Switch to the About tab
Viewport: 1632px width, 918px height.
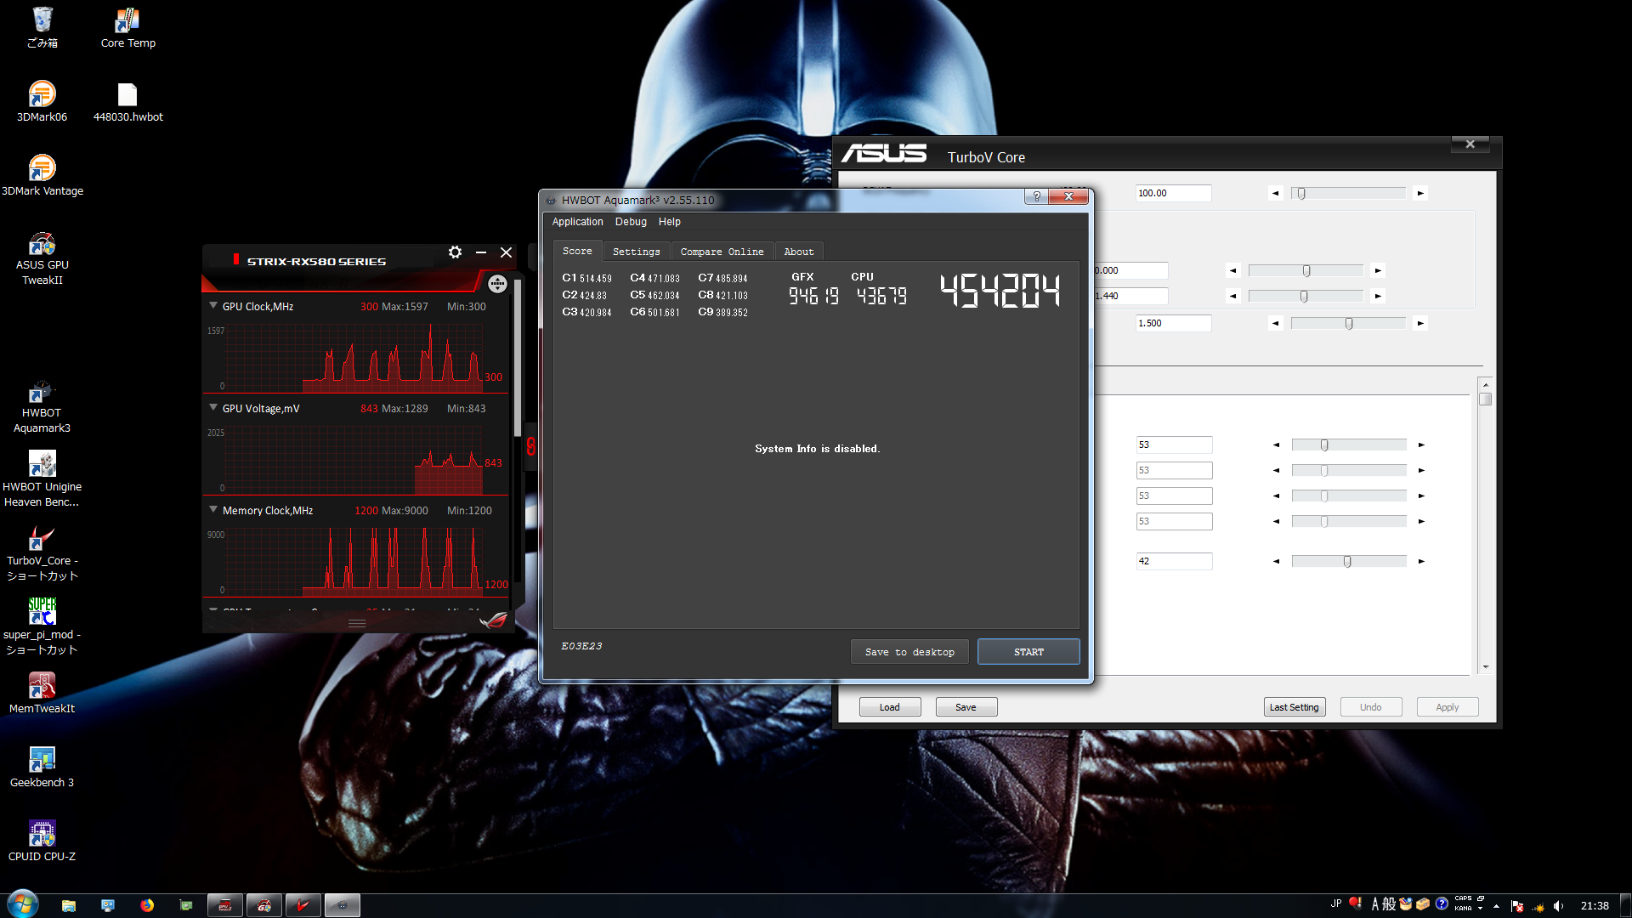click(x=799, y=252)
